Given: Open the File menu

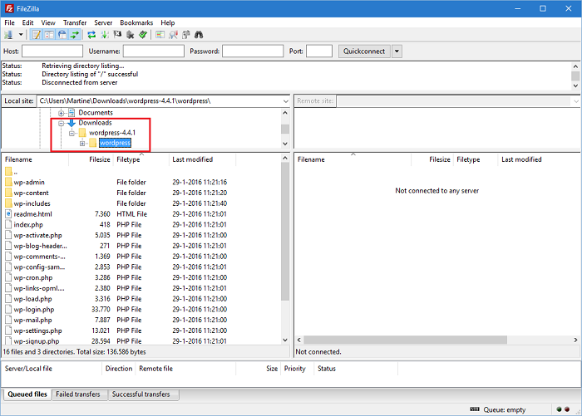Looking at the screenshot, I should (x=9, y=22).
